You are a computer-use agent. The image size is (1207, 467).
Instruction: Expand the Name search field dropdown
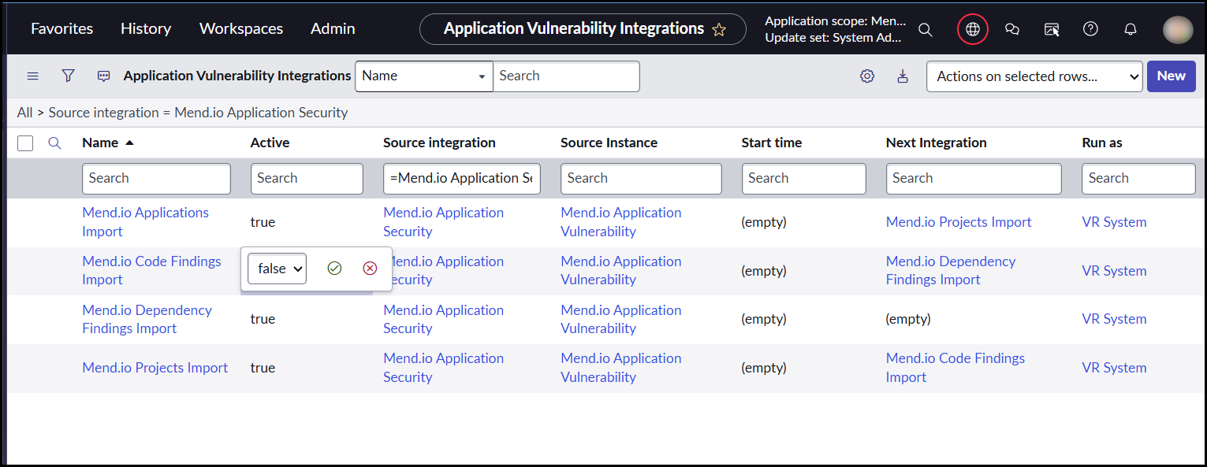coord(423,76)
